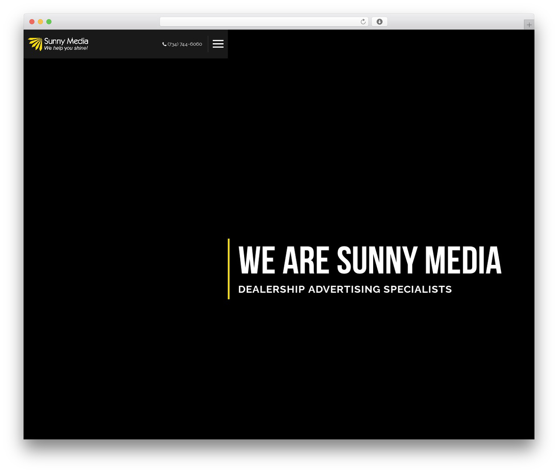The width and height of the screenshot is (558, 473).
Task: Click the We Are Sunny Media headline
Action: (370, 260)
